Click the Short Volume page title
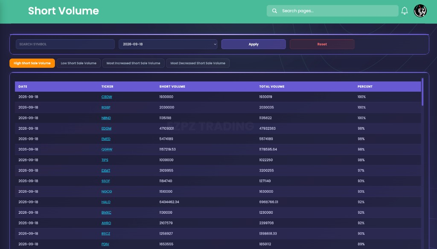This screenshot has height=249, width=437. coord(64,11)
